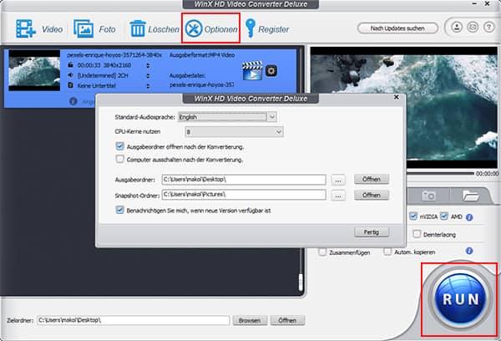
Task: Click the '[Undetermined] 2CH' audio text
Action: 103,75
